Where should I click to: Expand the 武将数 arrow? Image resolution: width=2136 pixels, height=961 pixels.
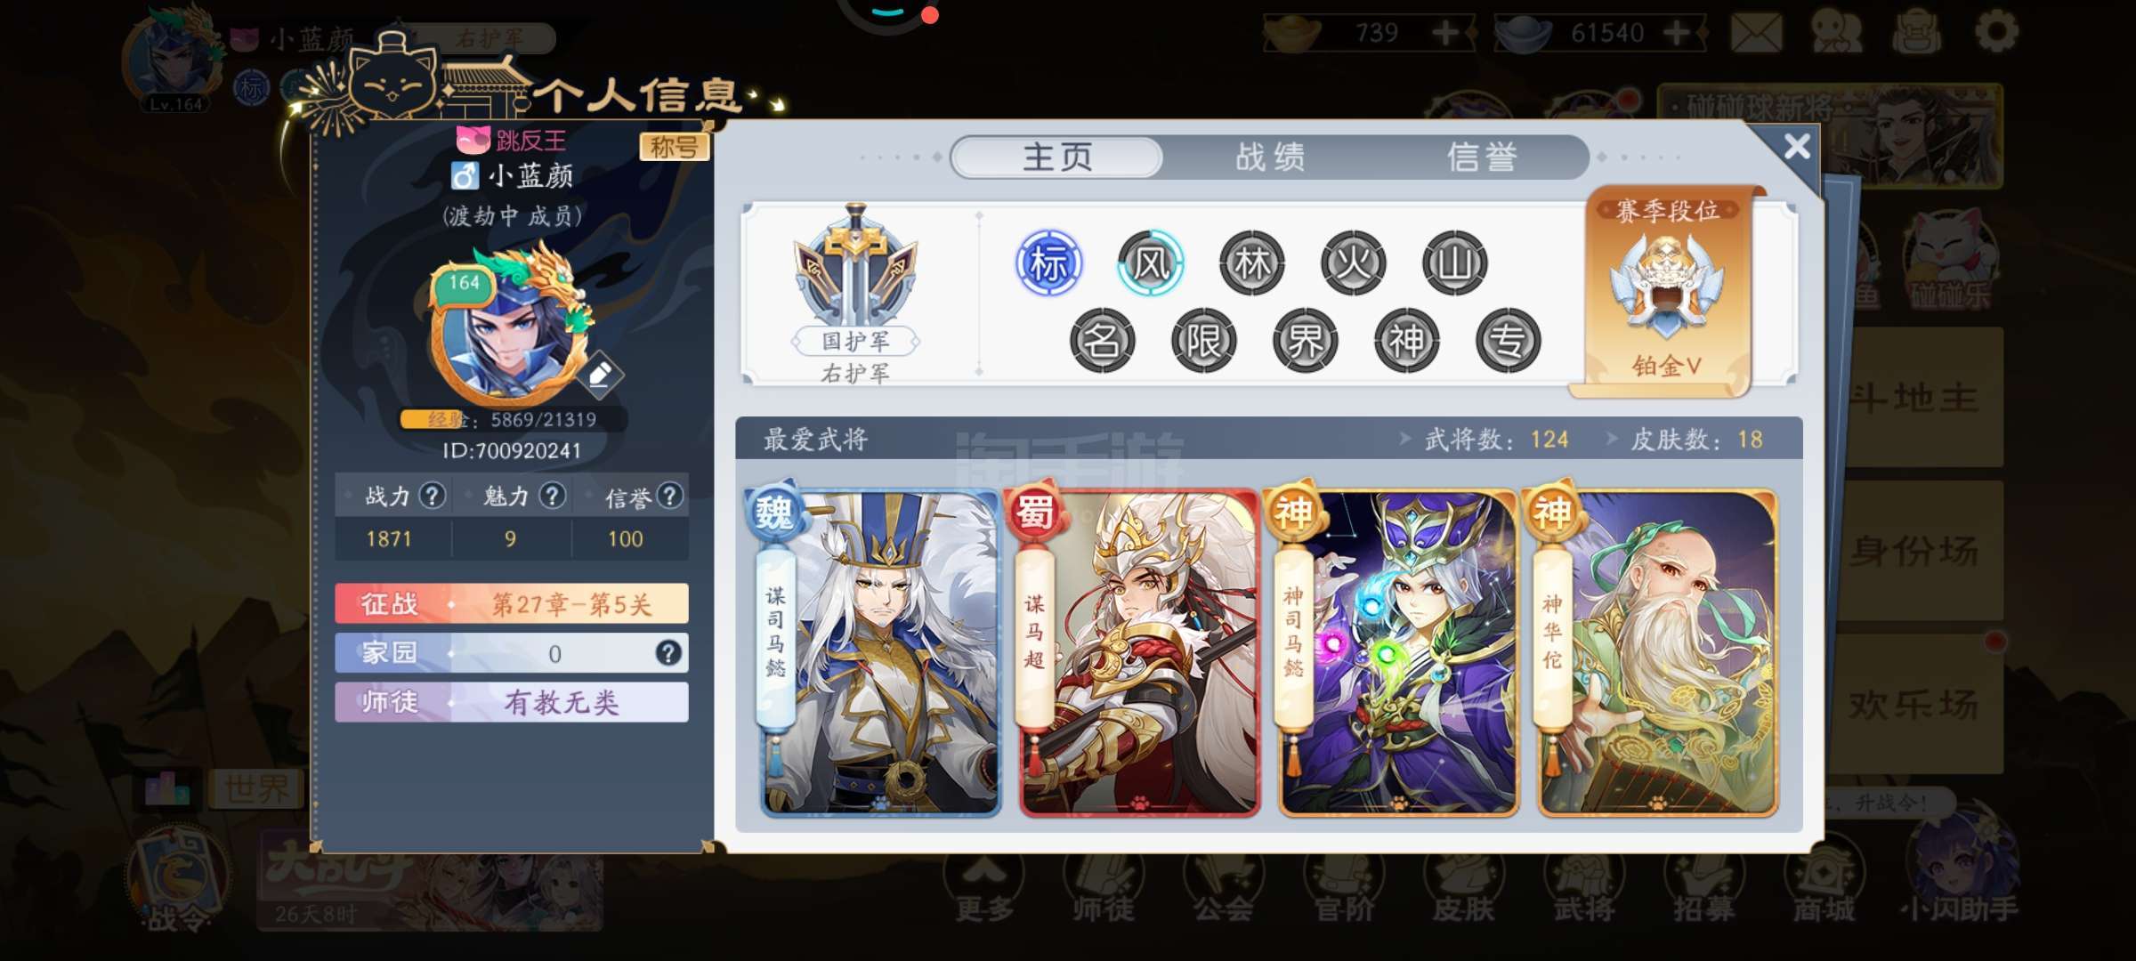[1405, 439]
